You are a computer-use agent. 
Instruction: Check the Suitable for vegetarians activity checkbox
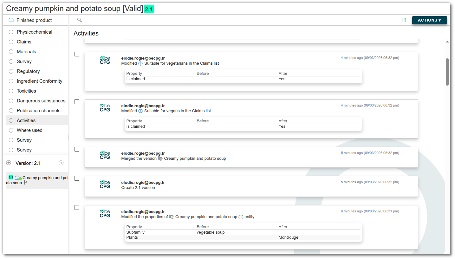pos(77,54)
